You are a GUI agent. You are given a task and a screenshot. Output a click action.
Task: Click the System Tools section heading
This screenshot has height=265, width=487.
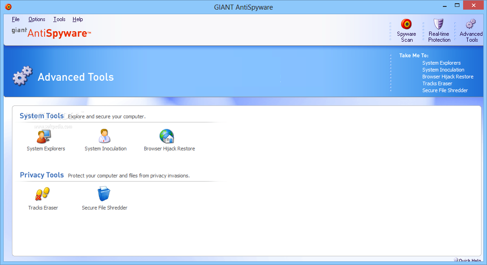click(42, 116)
